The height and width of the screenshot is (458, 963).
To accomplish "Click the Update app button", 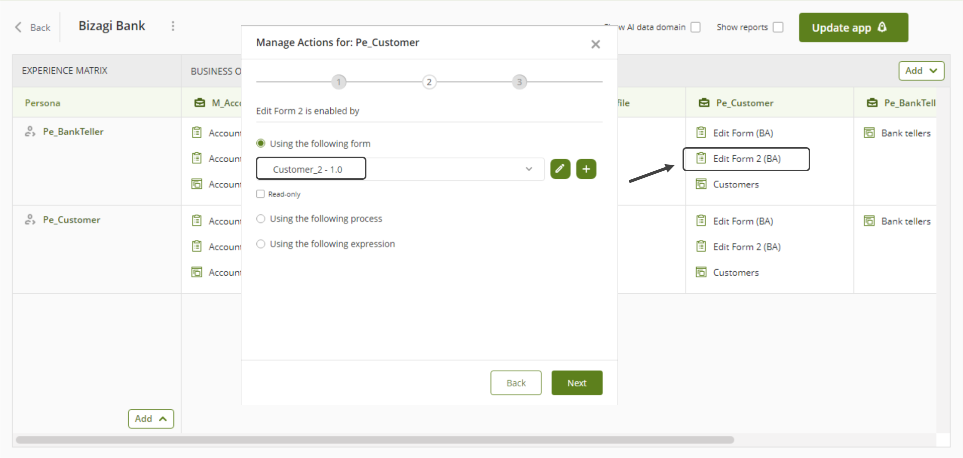I will click(853, 28).
